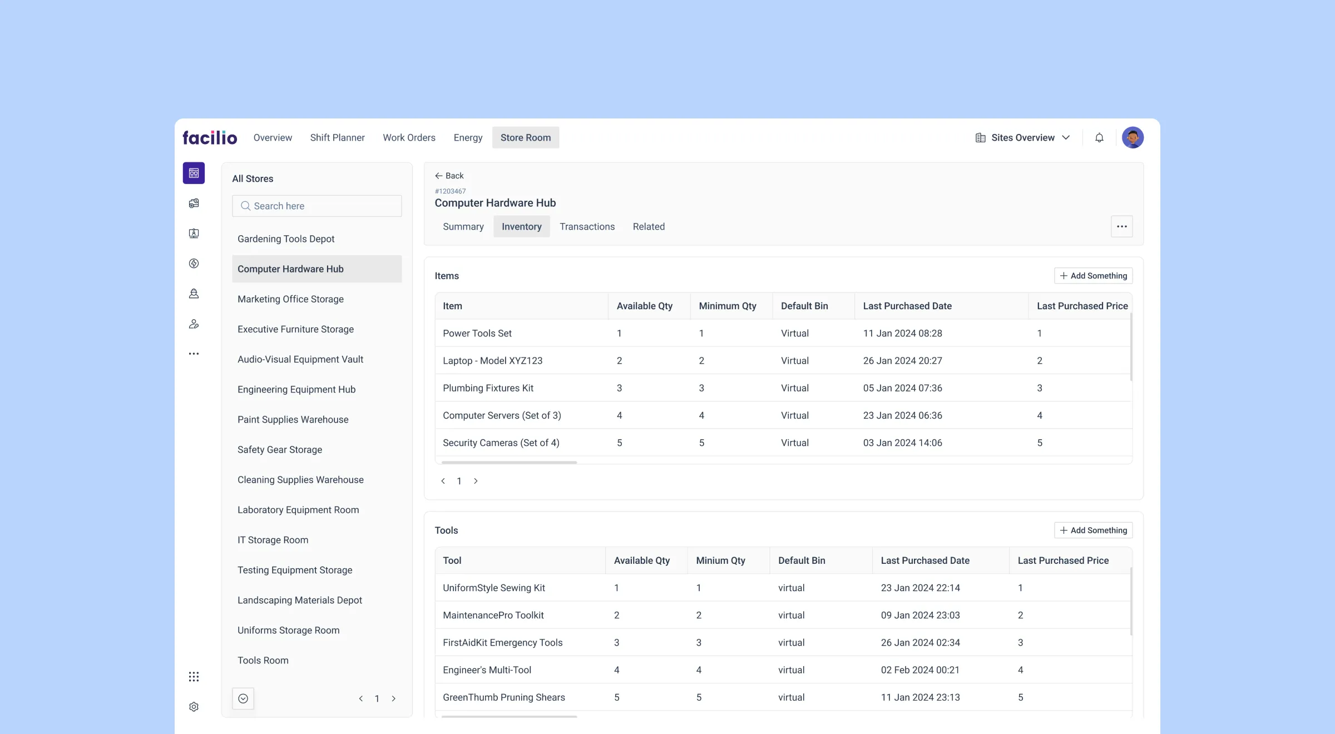Select the Marketing Office Storage store
Image resolution: width=1335 pixels, height=734 pixels.
tap(290, 299)
